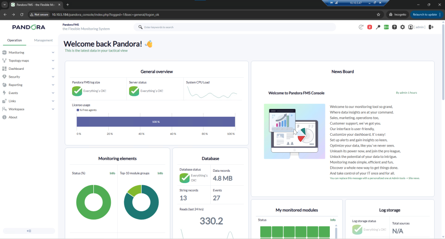Screen dimensions: 445x239
Task: Click My monitored modules Info link
Action: (x=333, y=220)
